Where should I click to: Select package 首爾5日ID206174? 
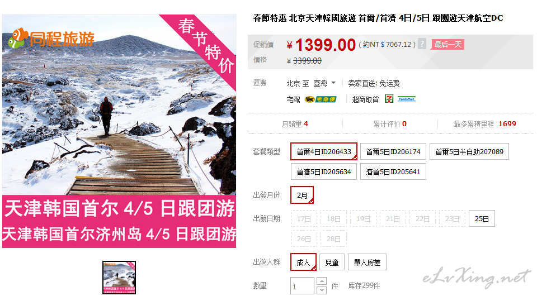[393, 151]
